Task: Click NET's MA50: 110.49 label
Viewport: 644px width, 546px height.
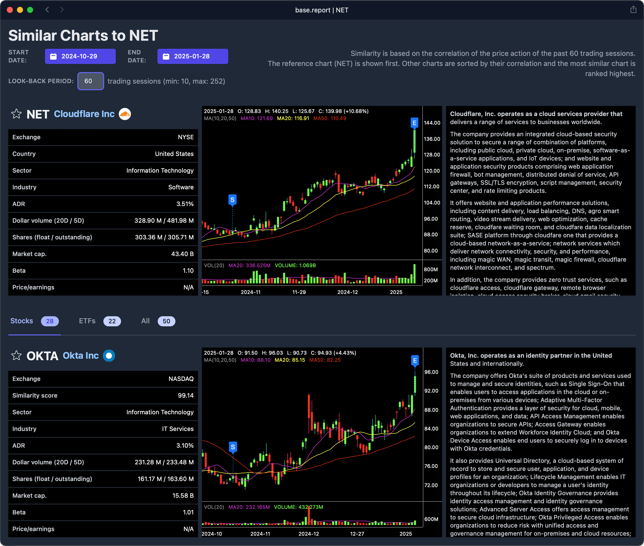Action: click(330, 118)
